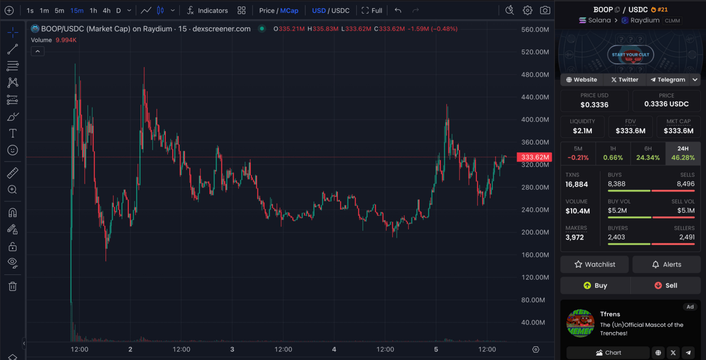The image size is (706, 360).
Task: Click the trash remove drawings icon
Action: point(13,286)
